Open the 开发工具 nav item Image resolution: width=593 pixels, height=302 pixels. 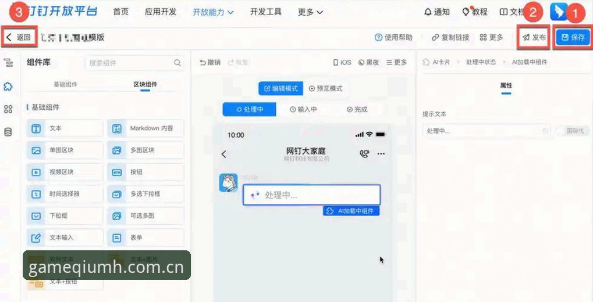coord(266,12)
